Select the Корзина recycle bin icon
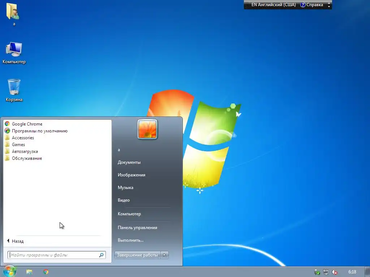 tap(14, 90)
